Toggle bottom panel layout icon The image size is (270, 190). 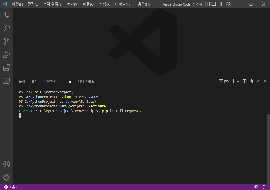214,4
